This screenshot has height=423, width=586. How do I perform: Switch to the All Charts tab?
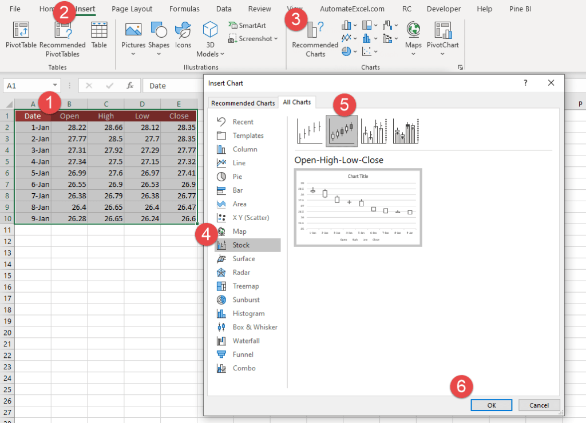[297, 102]
